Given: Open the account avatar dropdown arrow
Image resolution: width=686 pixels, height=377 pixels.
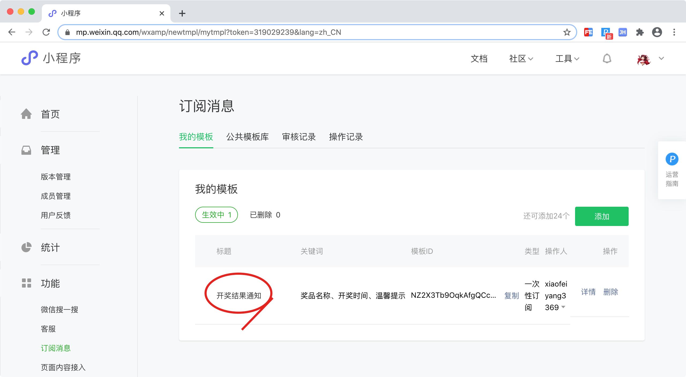Looking at the screenshot, I should click(661, 58).
